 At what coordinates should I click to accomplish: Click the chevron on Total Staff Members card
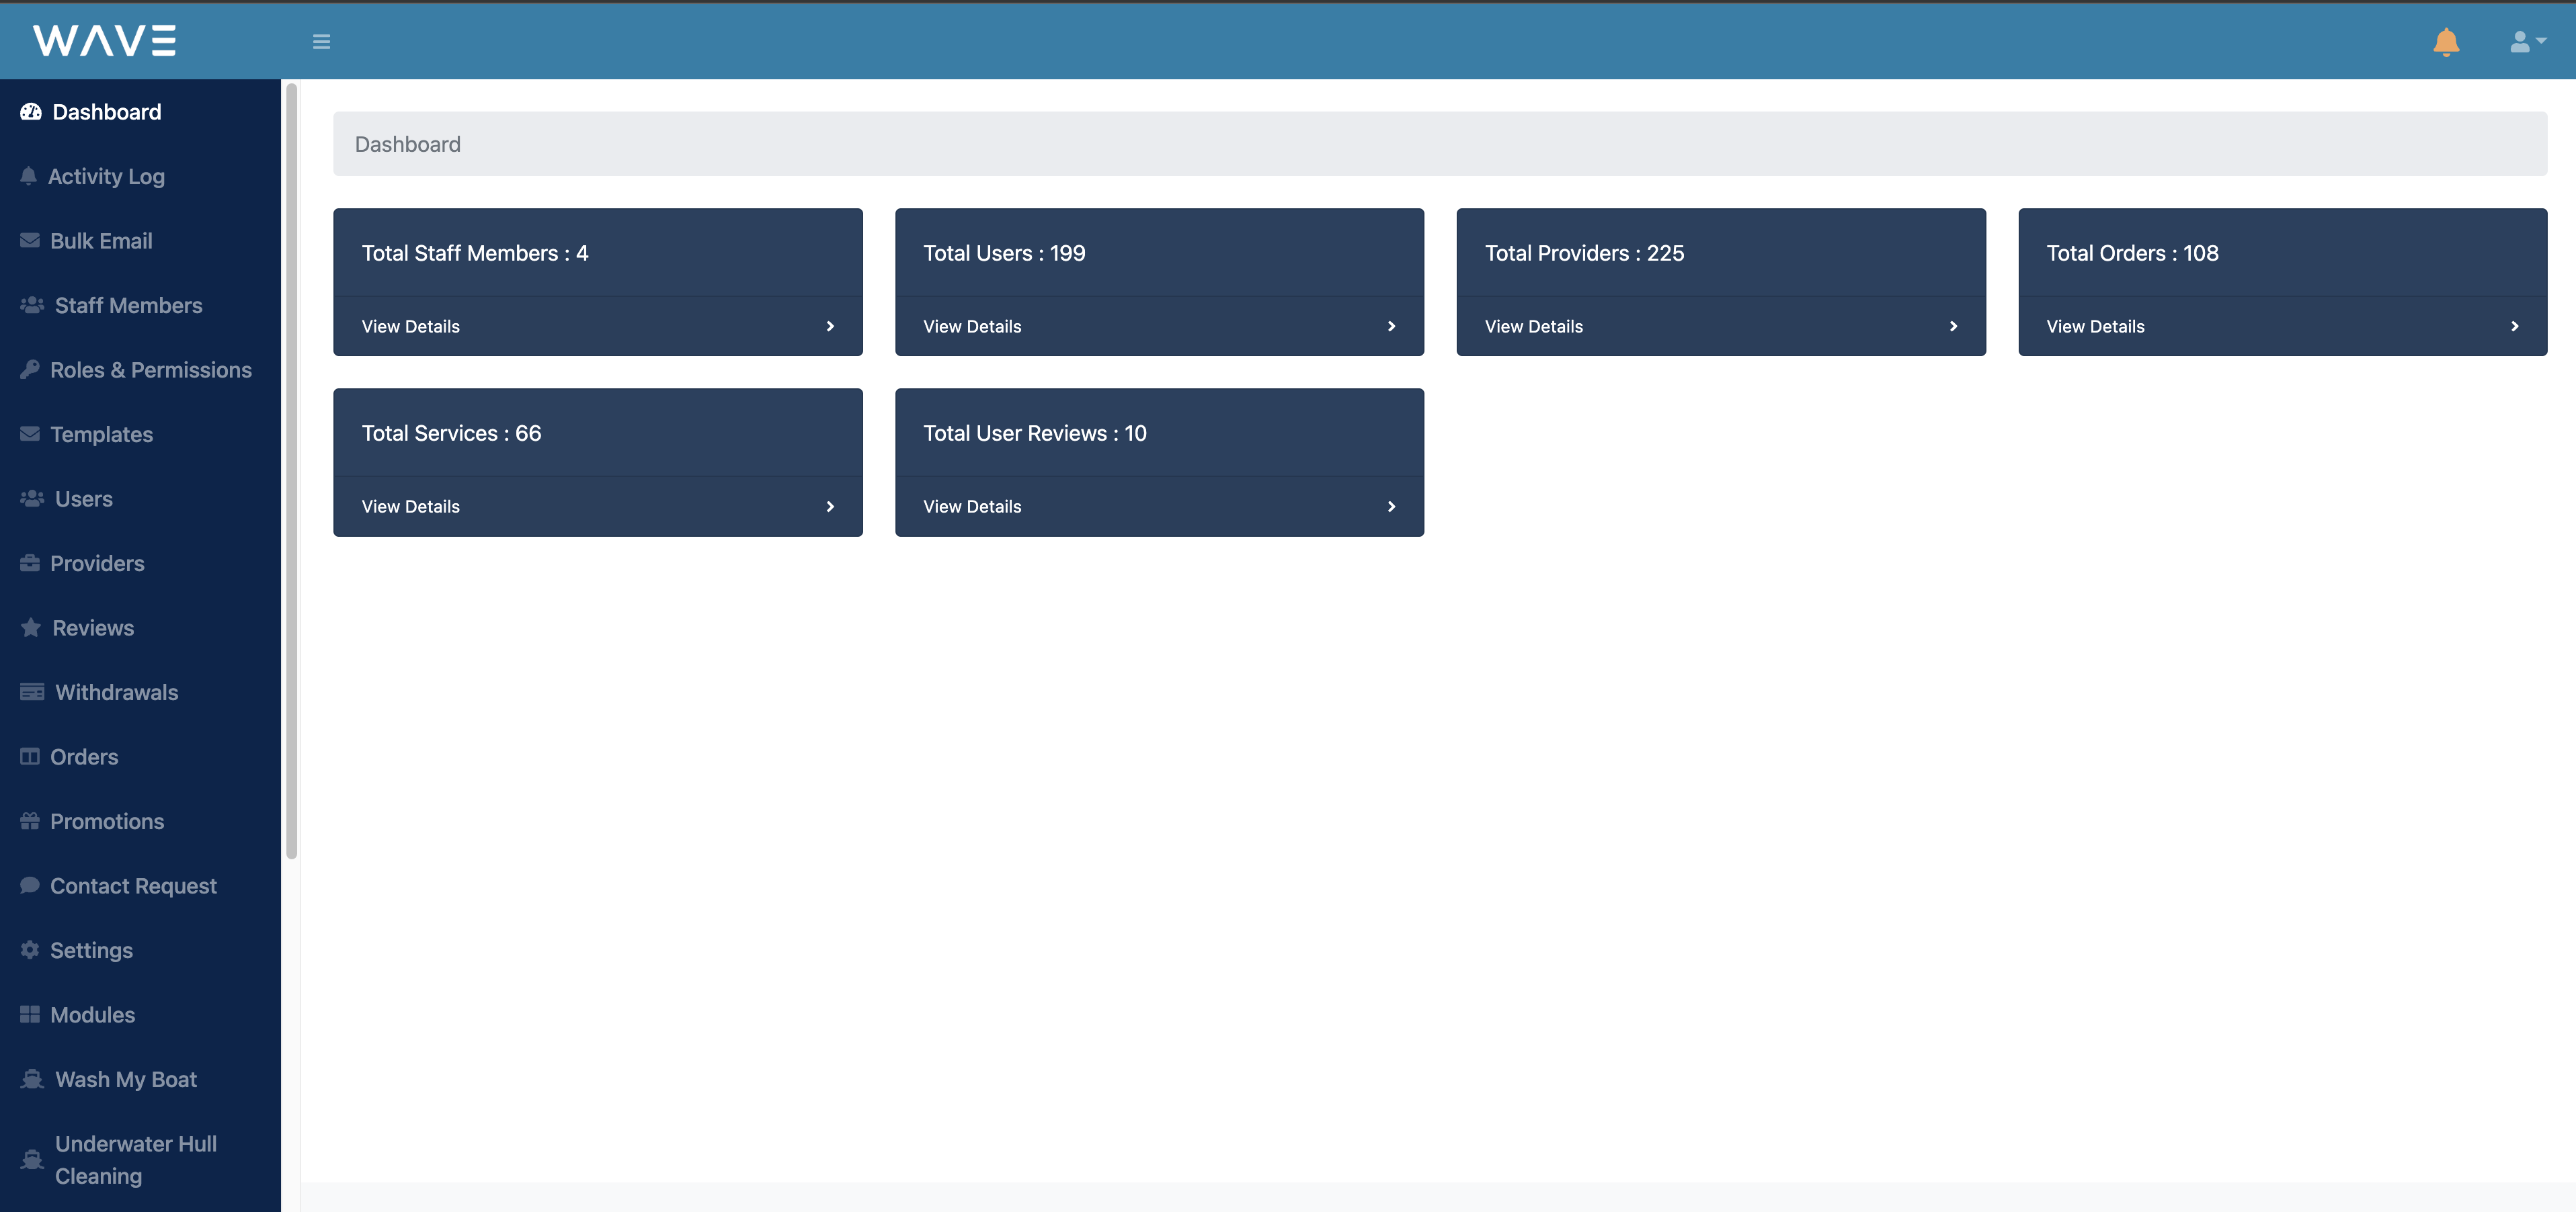[830, 327]
